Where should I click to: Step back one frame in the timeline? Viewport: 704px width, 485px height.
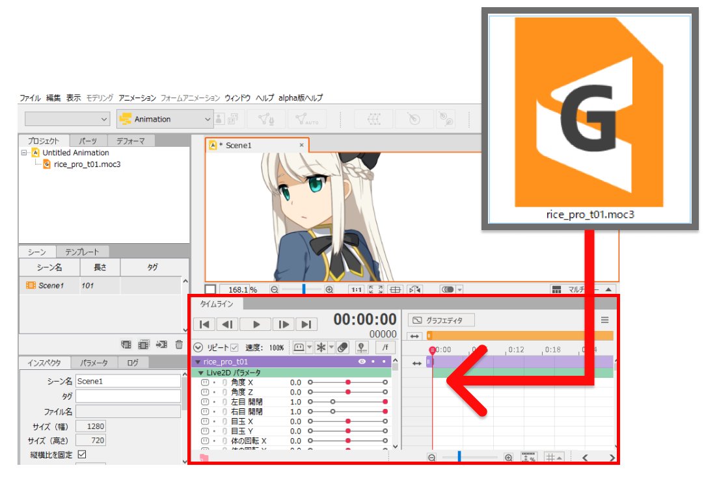coord(227,324)
